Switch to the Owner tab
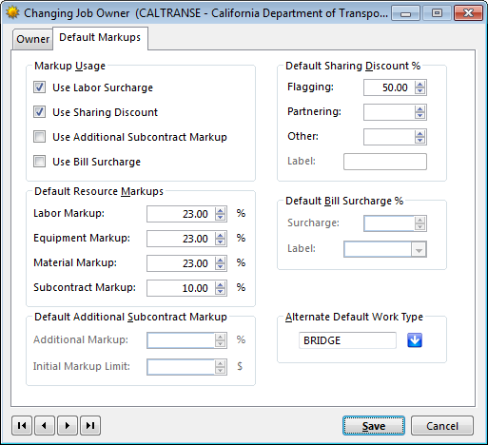 click(32, 39)
